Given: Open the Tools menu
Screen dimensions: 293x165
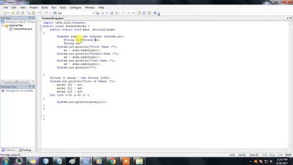Looking at the screenshot, I should 63,7.
